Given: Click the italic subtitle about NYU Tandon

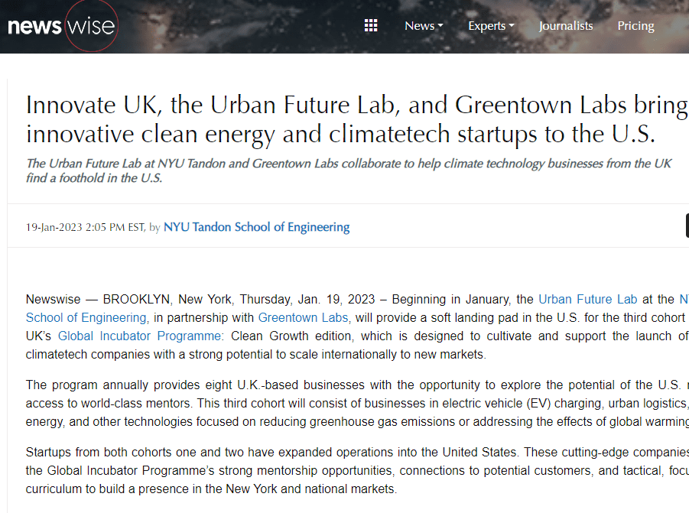Looking at the screenshot, I should (349, 170).
